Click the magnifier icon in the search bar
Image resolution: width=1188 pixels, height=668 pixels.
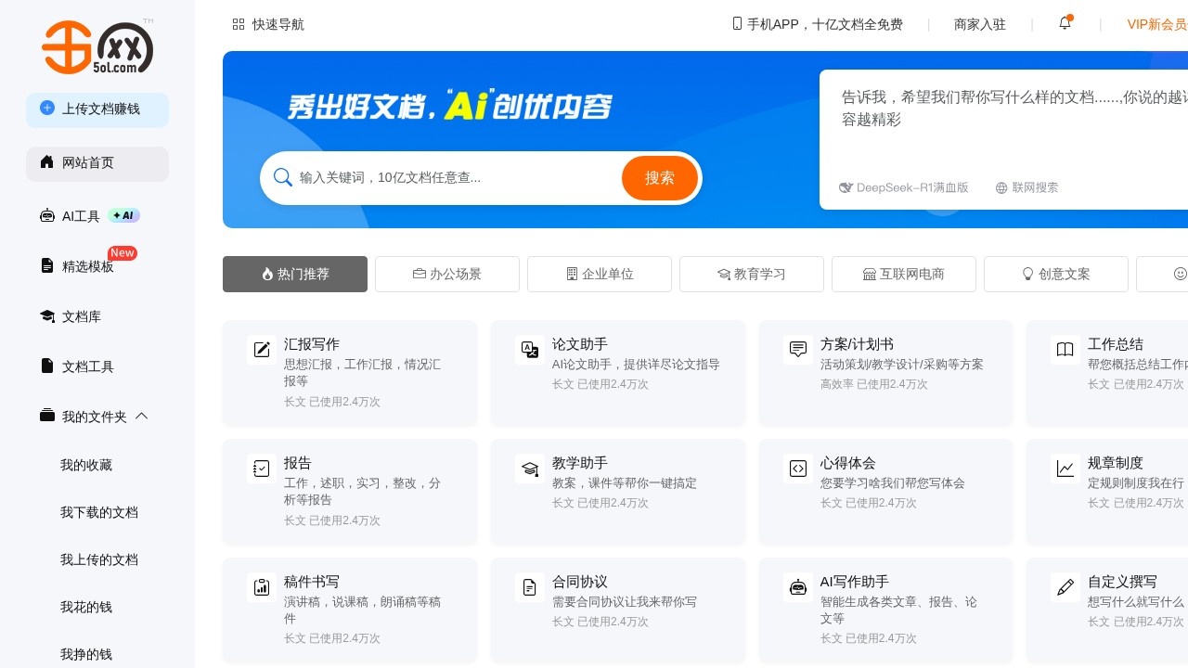[x=283, y=177]
